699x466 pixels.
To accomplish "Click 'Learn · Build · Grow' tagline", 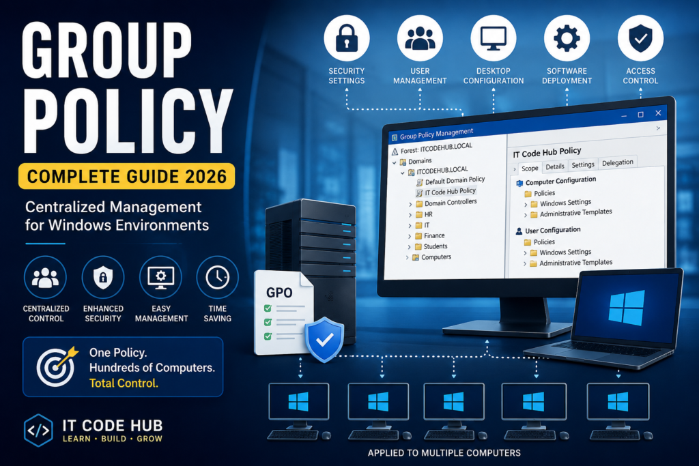I will pos(113,439).
